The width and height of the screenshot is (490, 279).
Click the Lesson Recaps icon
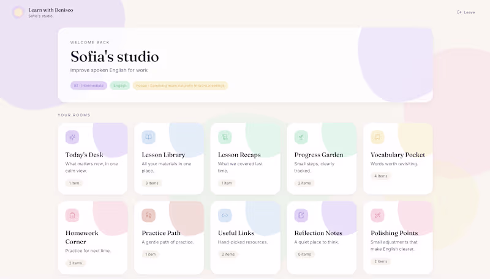[225, 137]
